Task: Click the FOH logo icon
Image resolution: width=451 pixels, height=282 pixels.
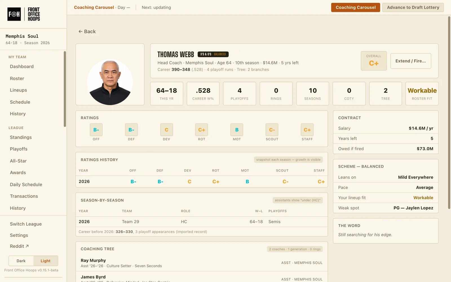Action: [14, 14]
